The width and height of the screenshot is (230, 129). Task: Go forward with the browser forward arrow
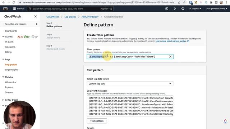(x=9, y=3)
